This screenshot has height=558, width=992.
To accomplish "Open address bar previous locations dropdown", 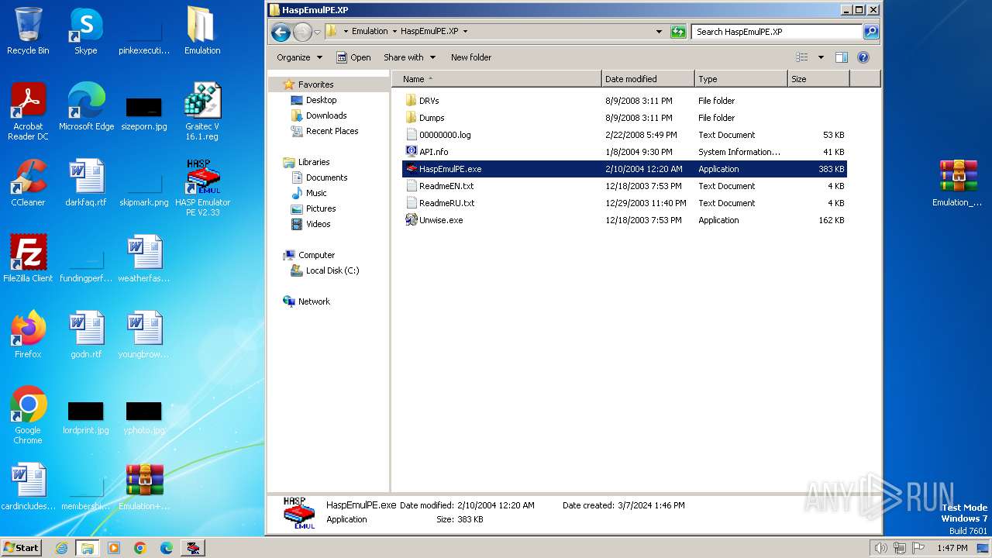I will (x=659, y=32).
